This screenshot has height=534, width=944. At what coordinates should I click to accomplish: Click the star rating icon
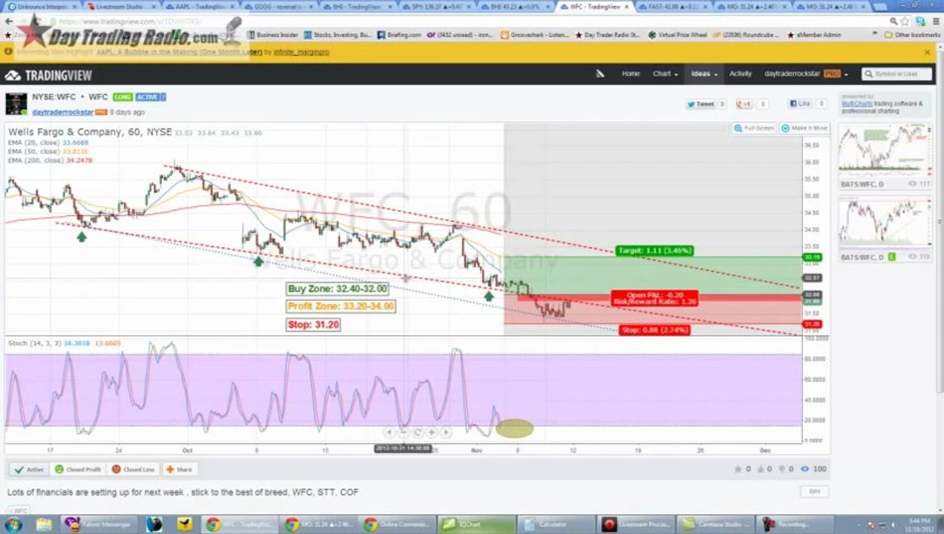738,469
